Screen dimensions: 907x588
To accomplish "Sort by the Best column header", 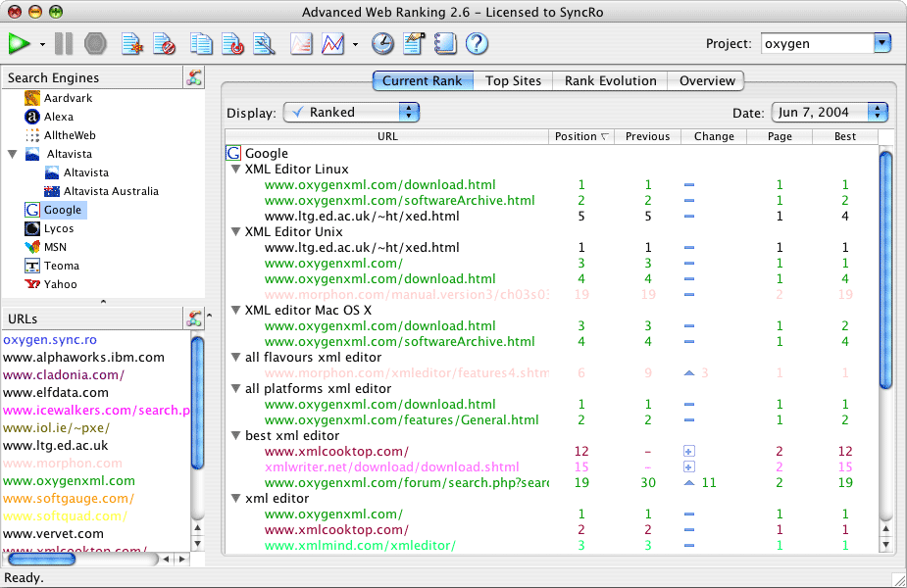I will pyautogui.click(x=845, y=136).
